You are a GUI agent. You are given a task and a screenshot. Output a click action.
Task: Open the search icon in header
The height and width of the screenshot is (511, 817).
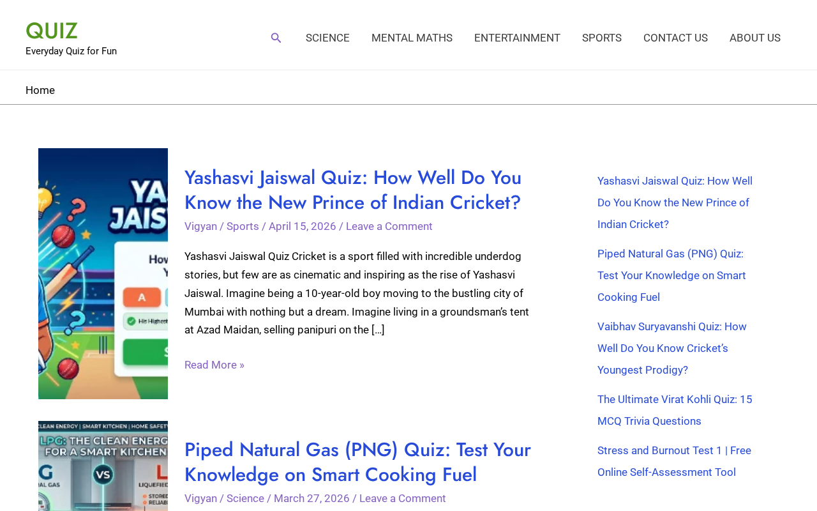[276, 38]
